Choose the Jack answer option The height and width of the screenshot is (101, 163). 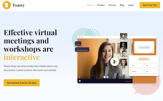coord(137,65)
